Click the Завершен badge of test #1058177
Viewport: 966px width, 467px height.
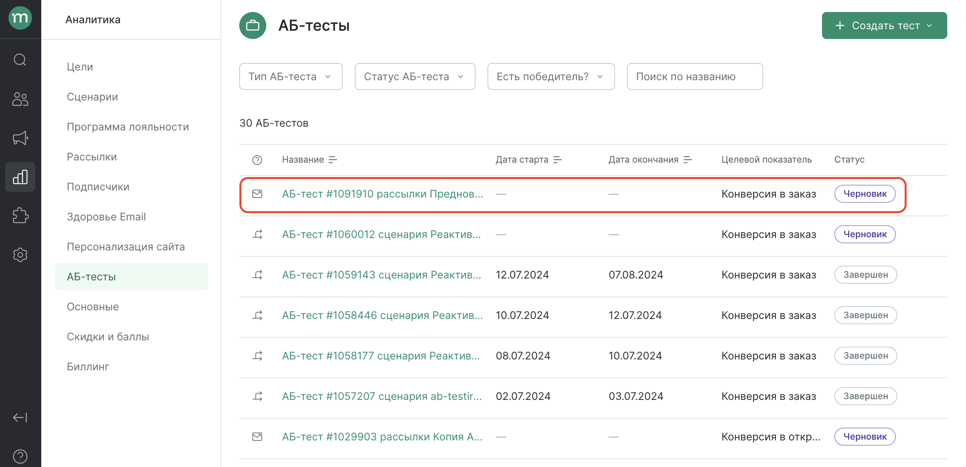pyautogui.click(x=866, y=356)
